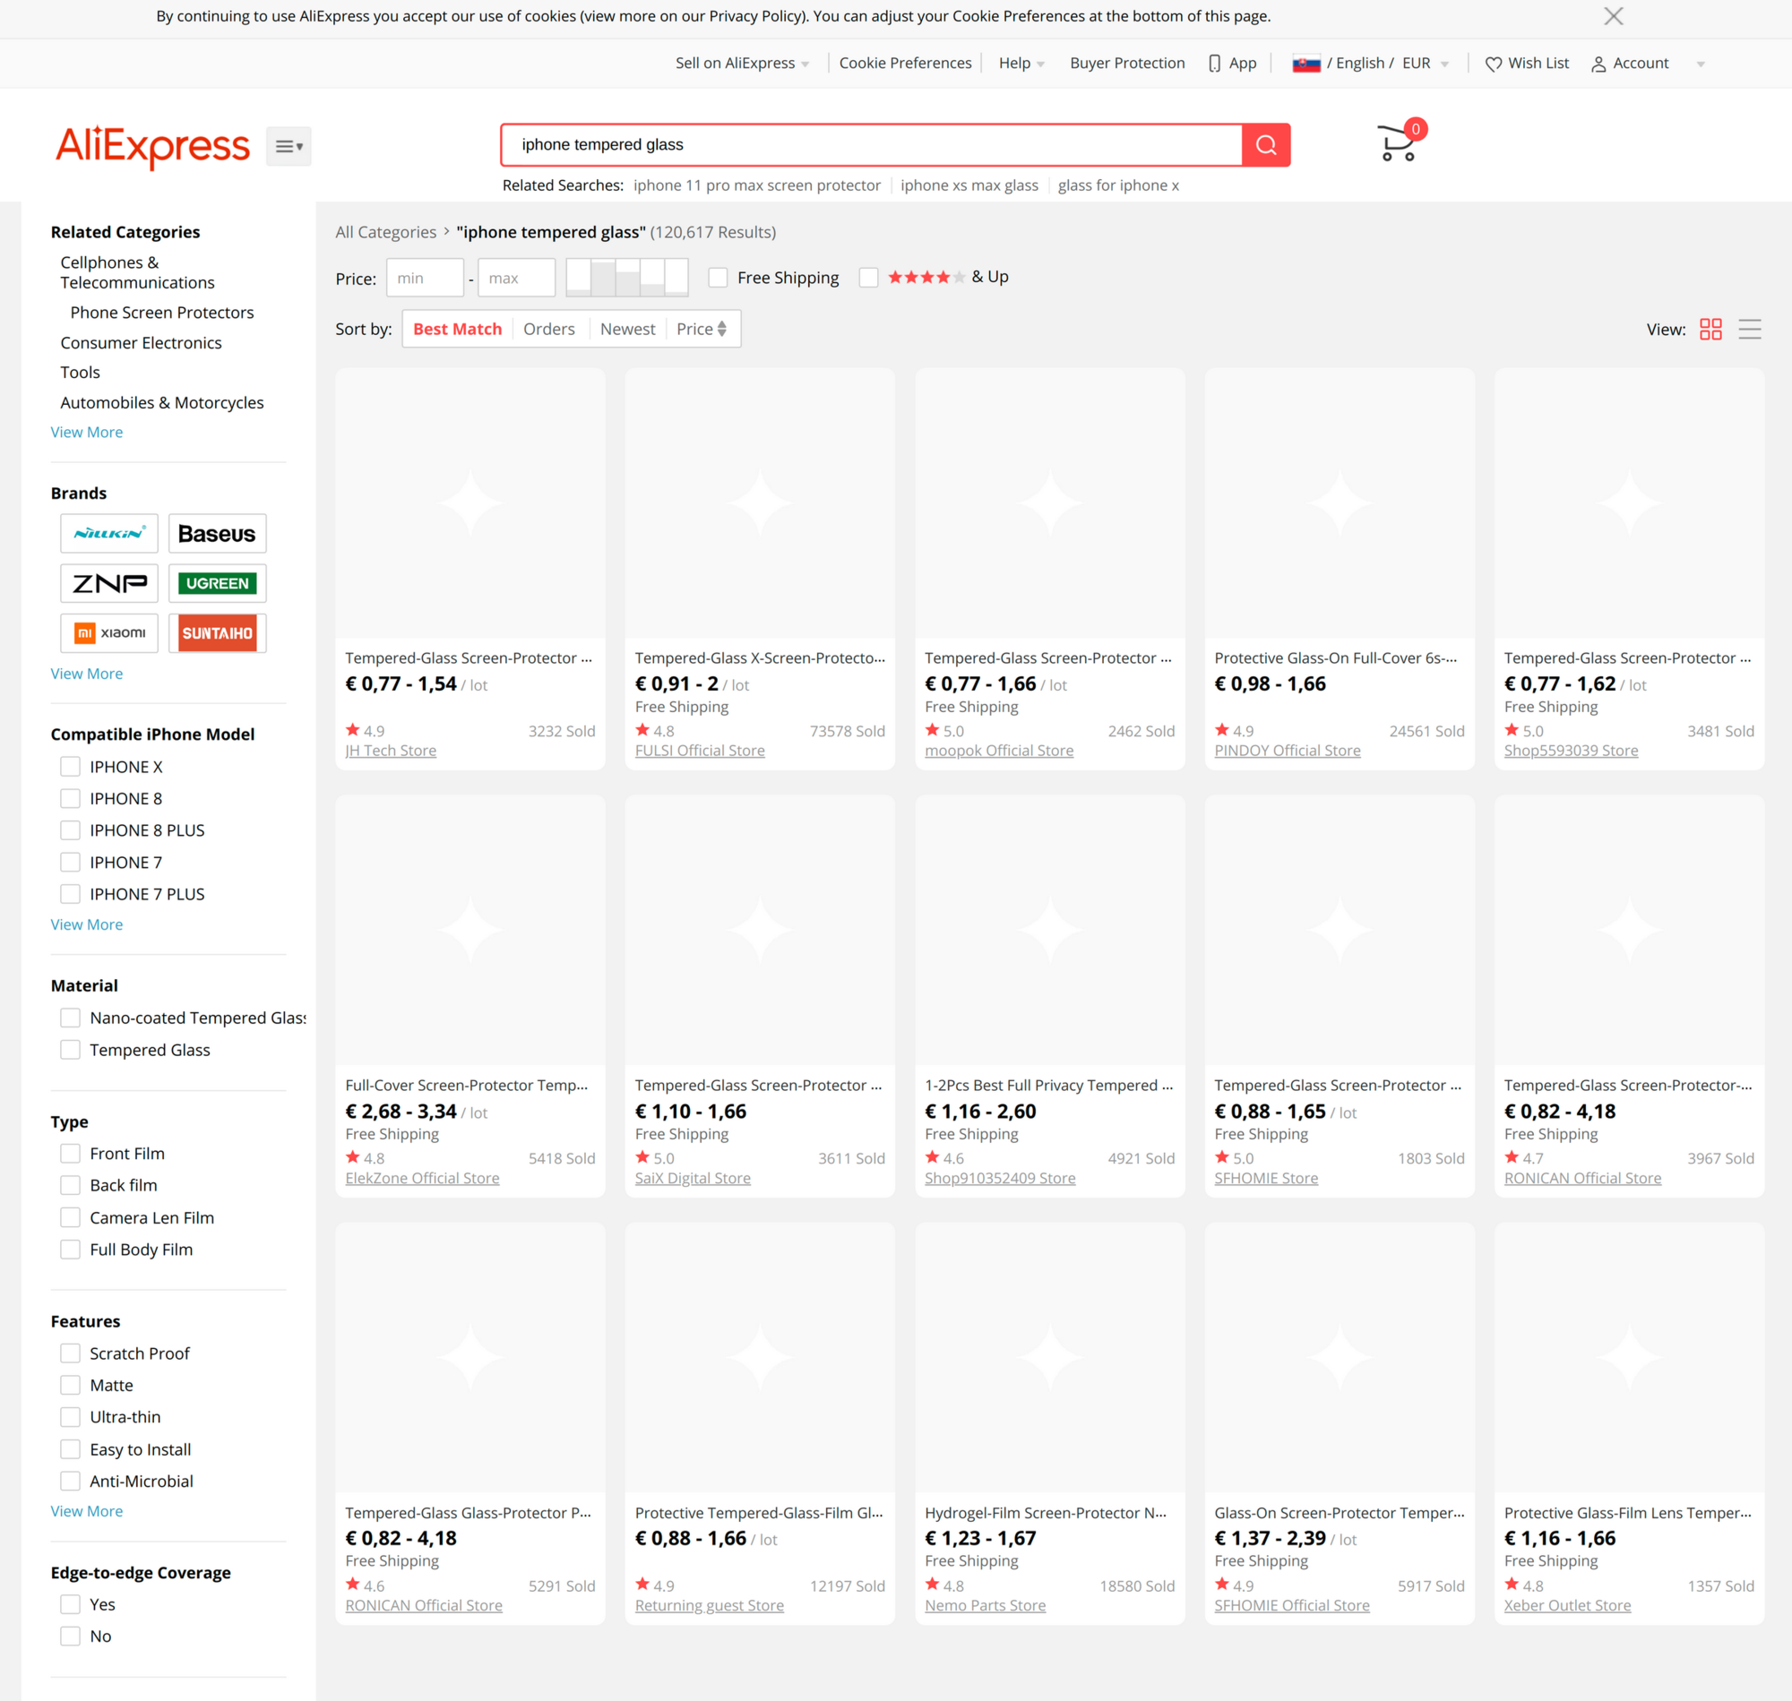Expand View More under iPhone models
1792x1701 pixels.
(x=86, y=925)
